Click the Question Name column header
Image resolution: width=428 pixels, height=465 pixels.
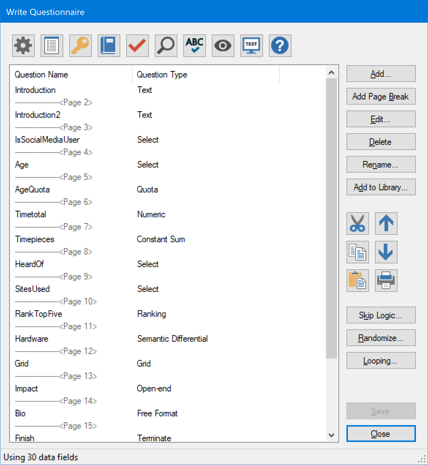(x=41, y=75)
